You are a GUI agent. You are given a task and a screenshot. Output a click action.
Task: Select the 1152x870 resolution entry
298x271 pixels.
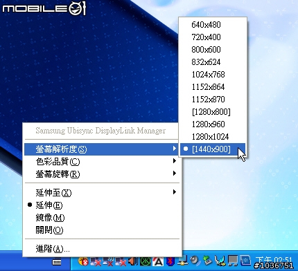tap(213, 100)
